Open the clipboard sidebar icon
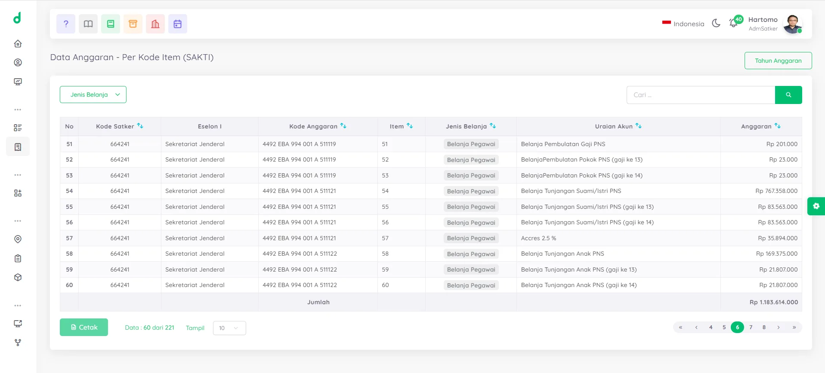Viewport: 825px width, 373px height. (18, 258)
